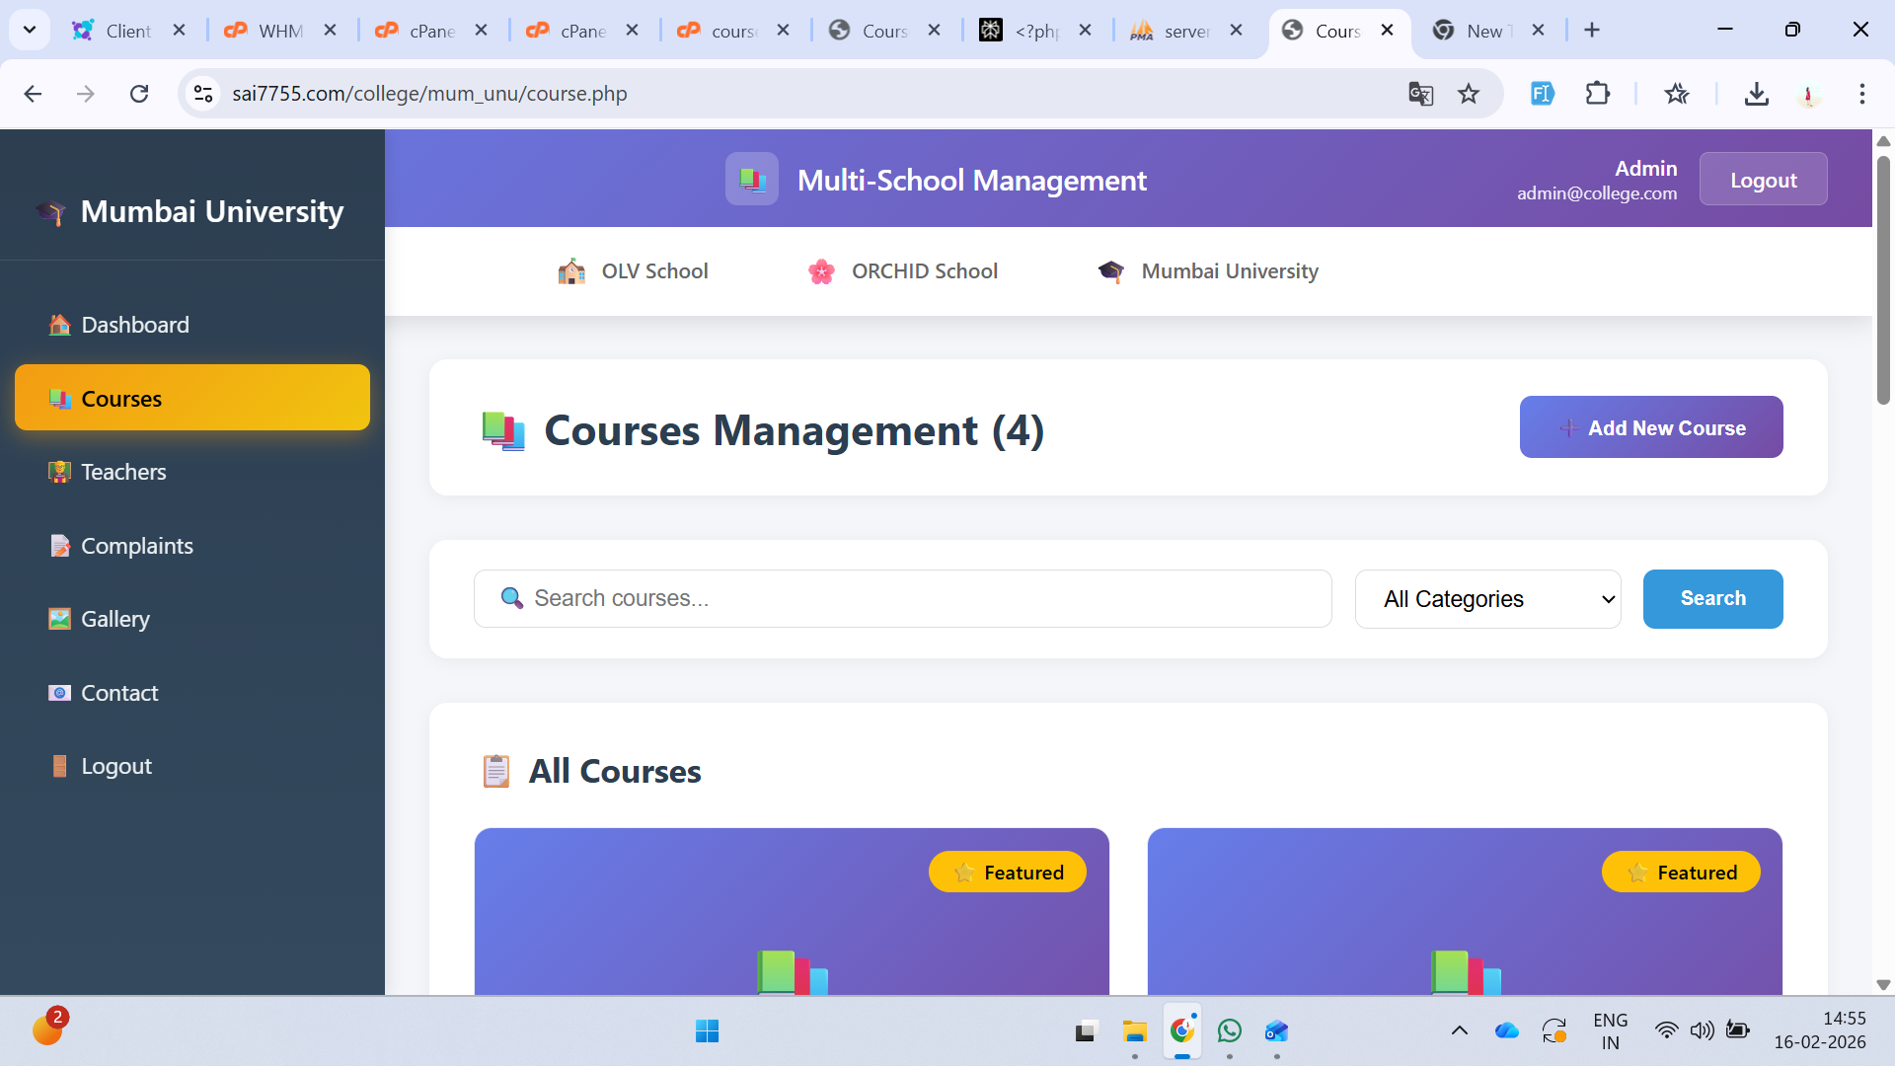Open Teachers in the sidebar
Viewport: 1895px width, 1066px height.
[123, 472]
